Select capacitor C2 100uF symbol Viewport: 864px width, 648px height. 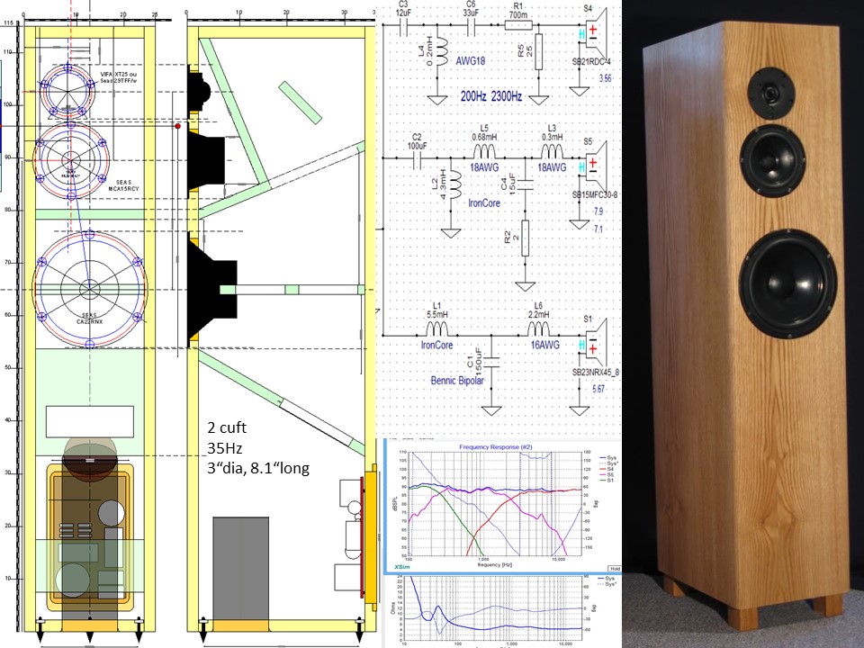coord(417,160)
